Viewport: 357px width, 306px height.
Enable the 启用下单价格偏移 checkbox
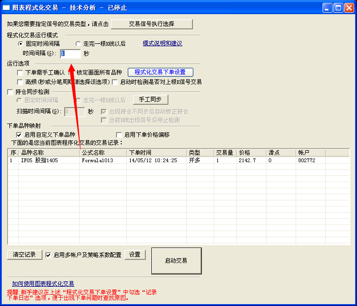(x=119, y=135)
